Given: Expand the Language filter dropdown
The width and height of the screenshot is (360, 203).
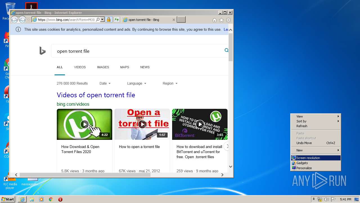Looking at the screenshot, I should click(x=137, y=83).
